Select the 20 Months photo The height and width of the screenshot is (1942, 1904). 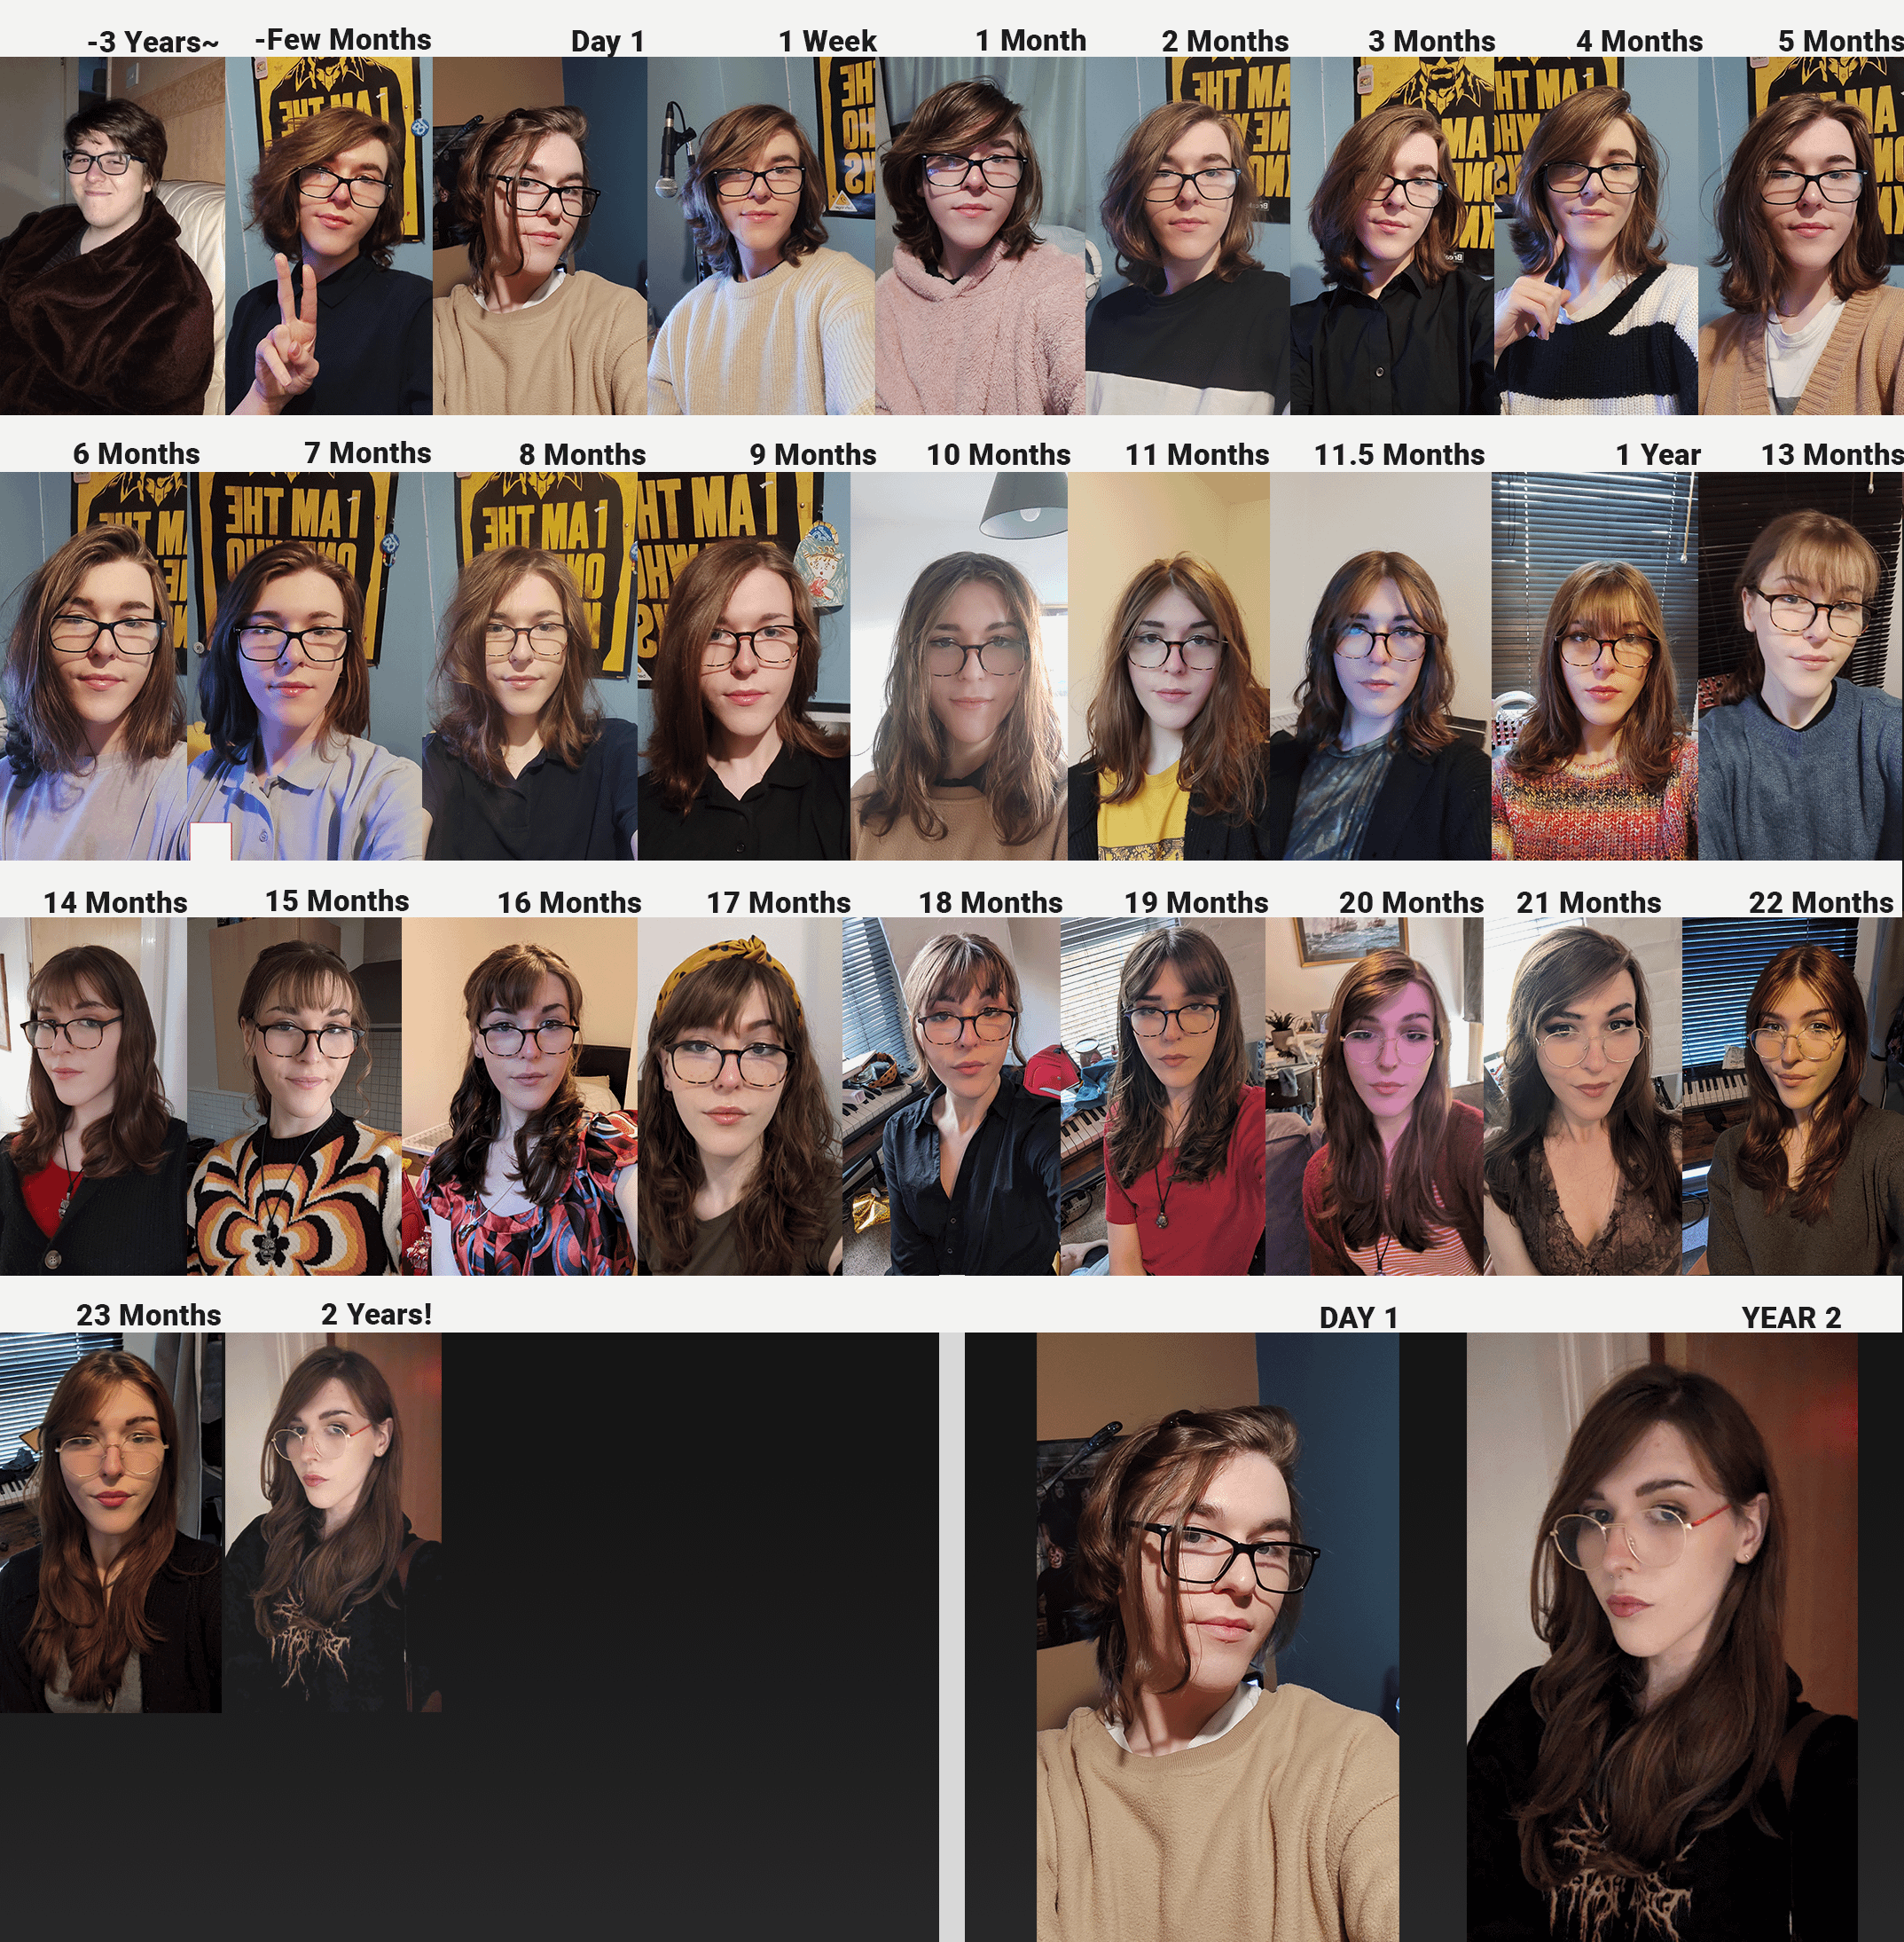point(1375,1097)
